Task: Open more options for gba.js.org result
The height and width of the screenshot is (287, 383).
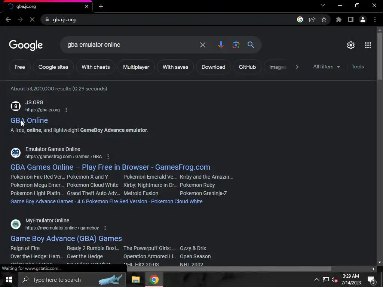Action: click(66, 110)
